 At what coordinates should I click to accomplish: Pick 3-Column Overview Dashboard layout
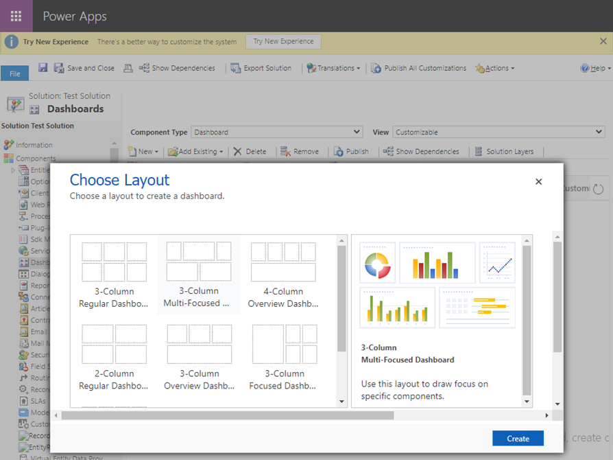coord(199,357)
